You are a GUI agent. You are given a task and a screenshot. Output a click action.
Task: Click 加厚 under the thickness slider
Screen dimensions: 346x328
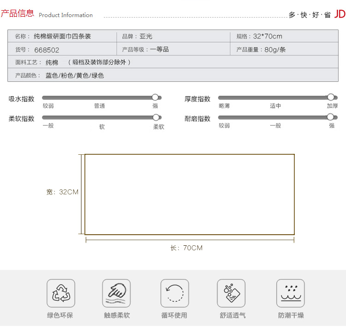pos(332,106)
